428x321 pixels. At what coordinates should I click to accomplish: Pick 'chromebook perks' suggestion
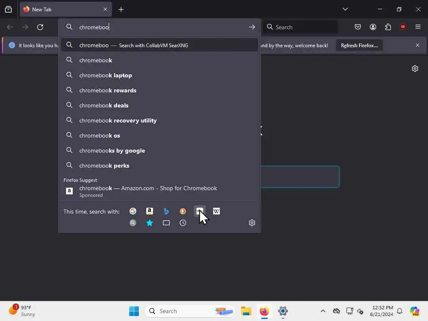(159, 166)
